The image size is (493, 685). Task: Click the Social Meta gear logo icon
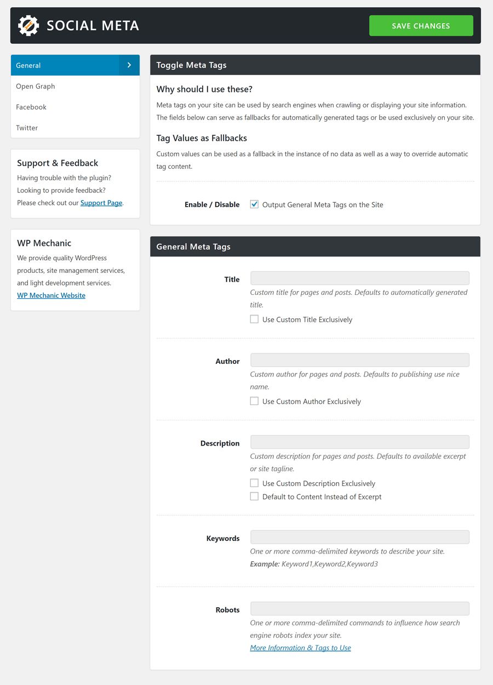click(x=28, y=26)
